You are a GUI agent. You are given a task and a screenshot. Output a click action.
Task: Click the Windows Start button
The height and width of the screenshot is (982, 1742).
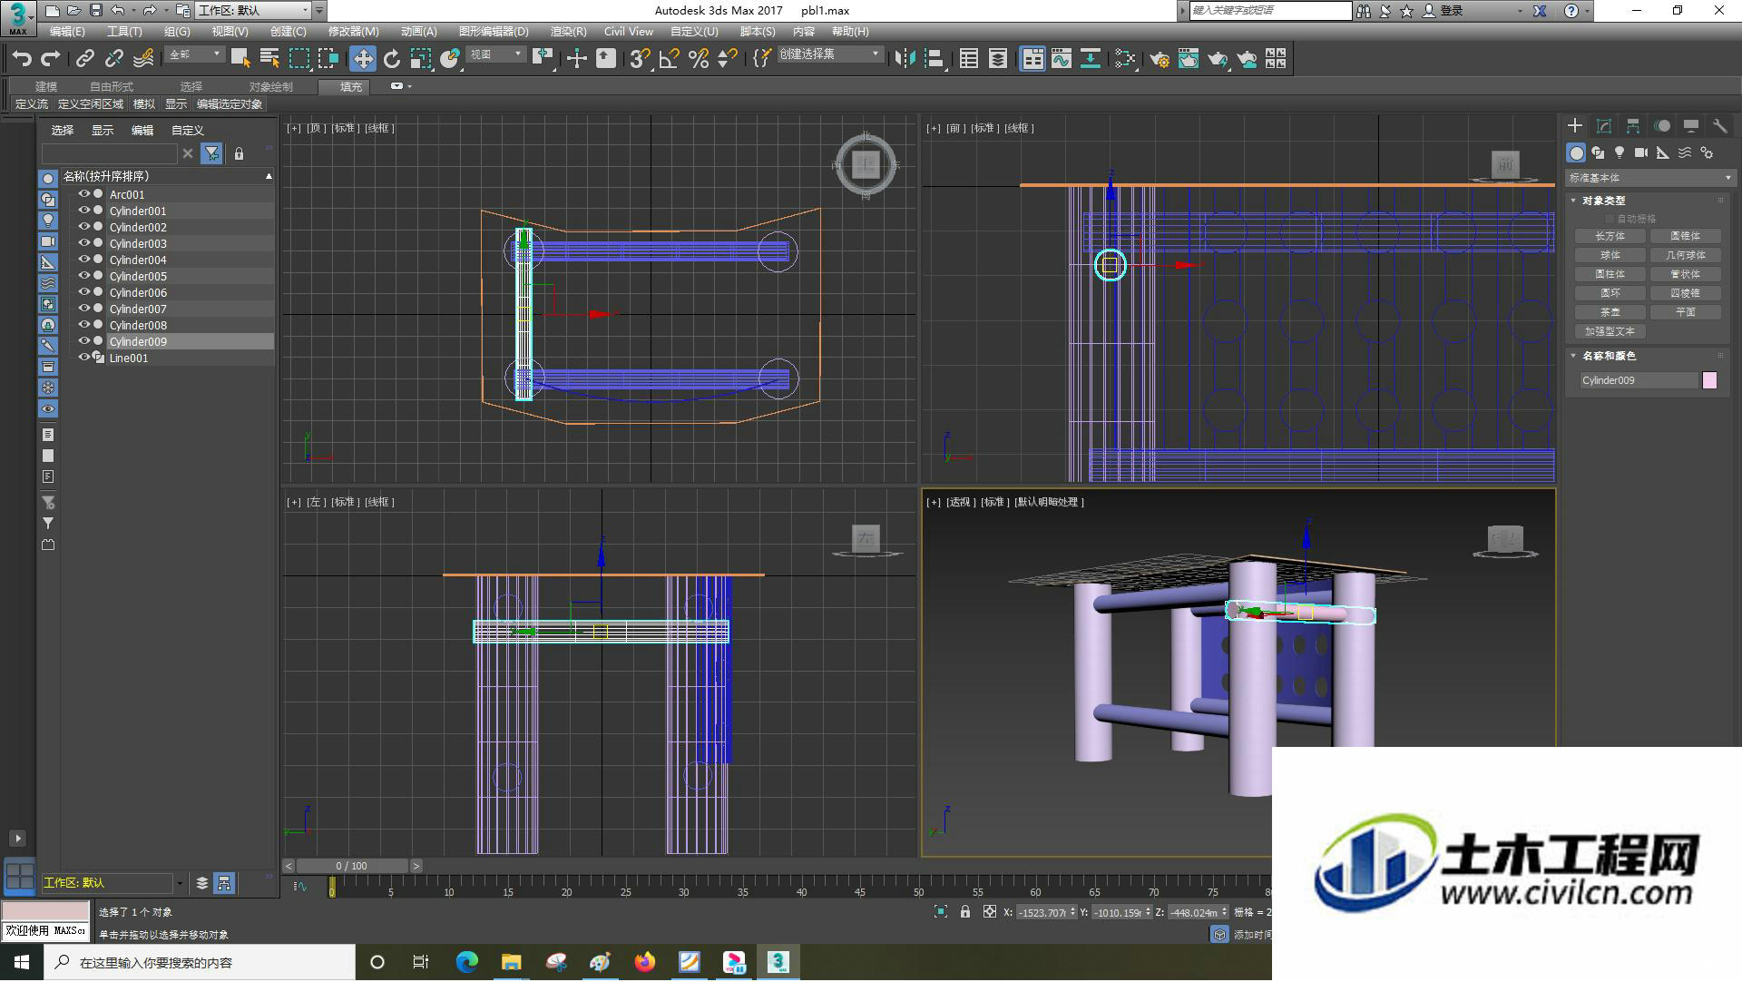tap(22, 962)
